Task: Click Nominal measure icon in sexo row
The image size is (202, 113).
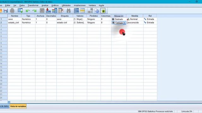Action: (x=128, y=19)
